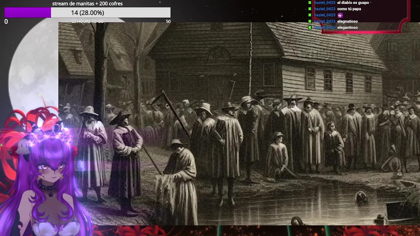Viewport: 420px width, 236px height.
Task: Click username haziel_0423 next to "el diablo es guapo"
Action: 325,3
